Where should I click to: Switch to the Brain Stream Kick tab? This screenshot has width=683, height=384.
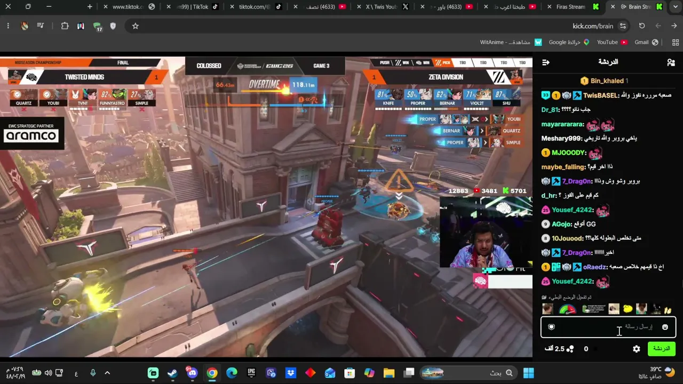pyautogui.click(x=638, y=7)
